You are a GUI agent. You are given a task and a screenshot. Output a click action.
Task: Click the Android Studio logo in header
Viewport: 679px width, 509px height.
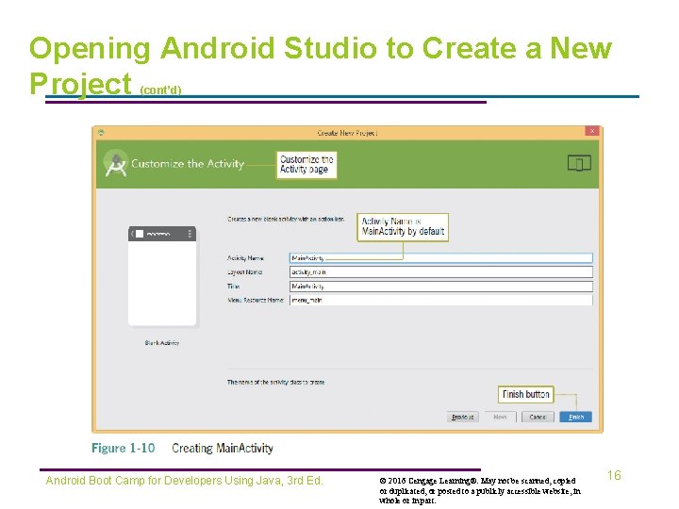coord(116,164)
